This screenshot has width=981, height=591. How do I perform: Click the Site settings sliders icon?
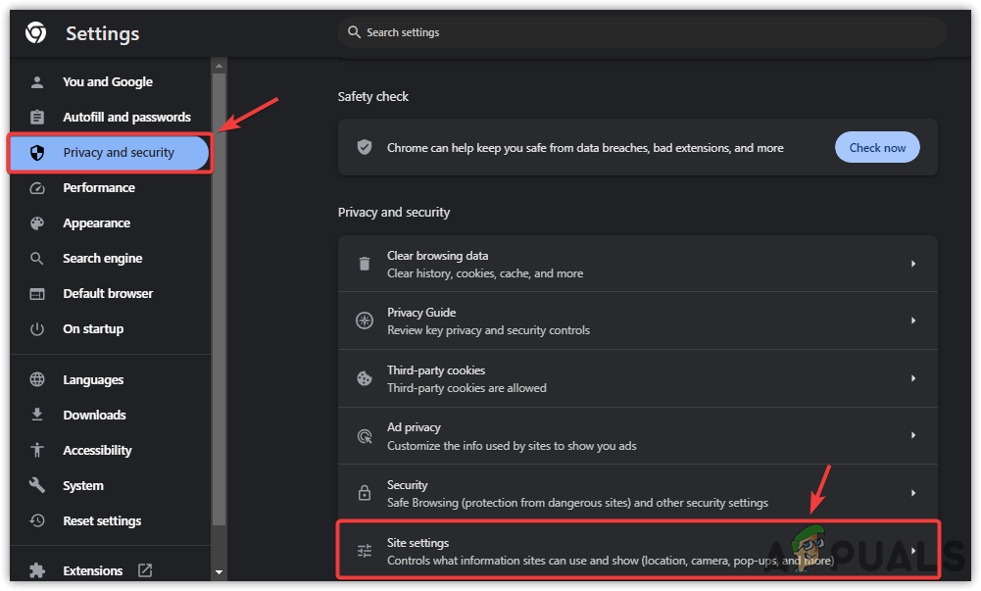click(365, 551)
